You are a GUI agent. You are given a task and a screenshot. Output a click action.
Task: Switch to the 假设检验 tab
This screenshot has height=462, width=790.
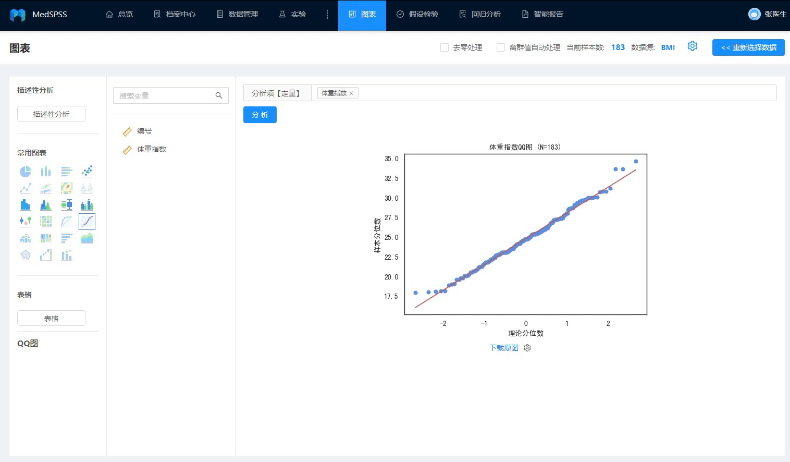click(417, 15)
